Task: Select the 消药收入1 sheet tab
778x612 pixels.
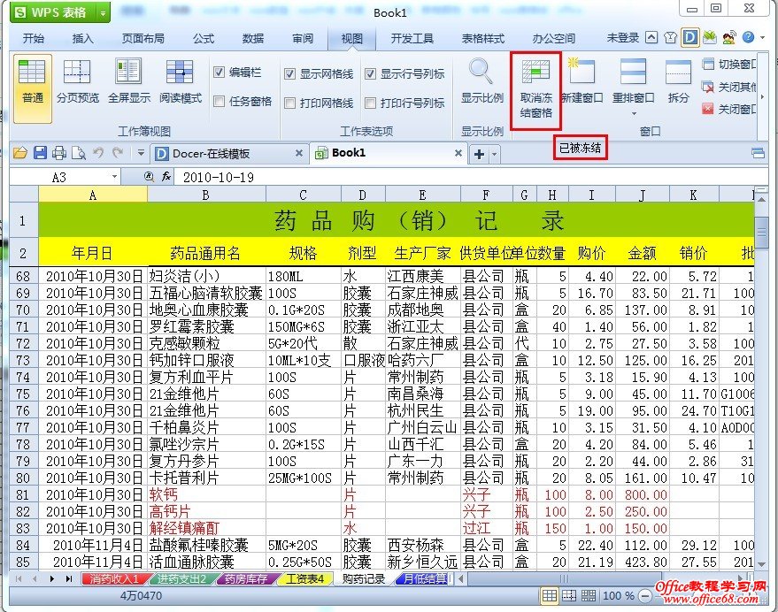Action: (113, 578)
